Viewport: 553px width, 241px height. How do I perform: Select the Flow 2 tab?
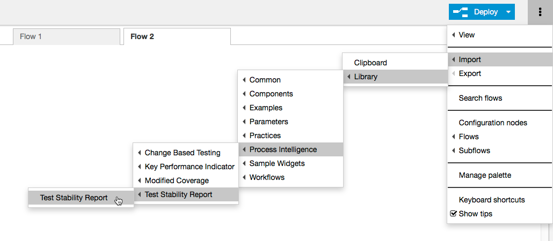tap(177, 36)
